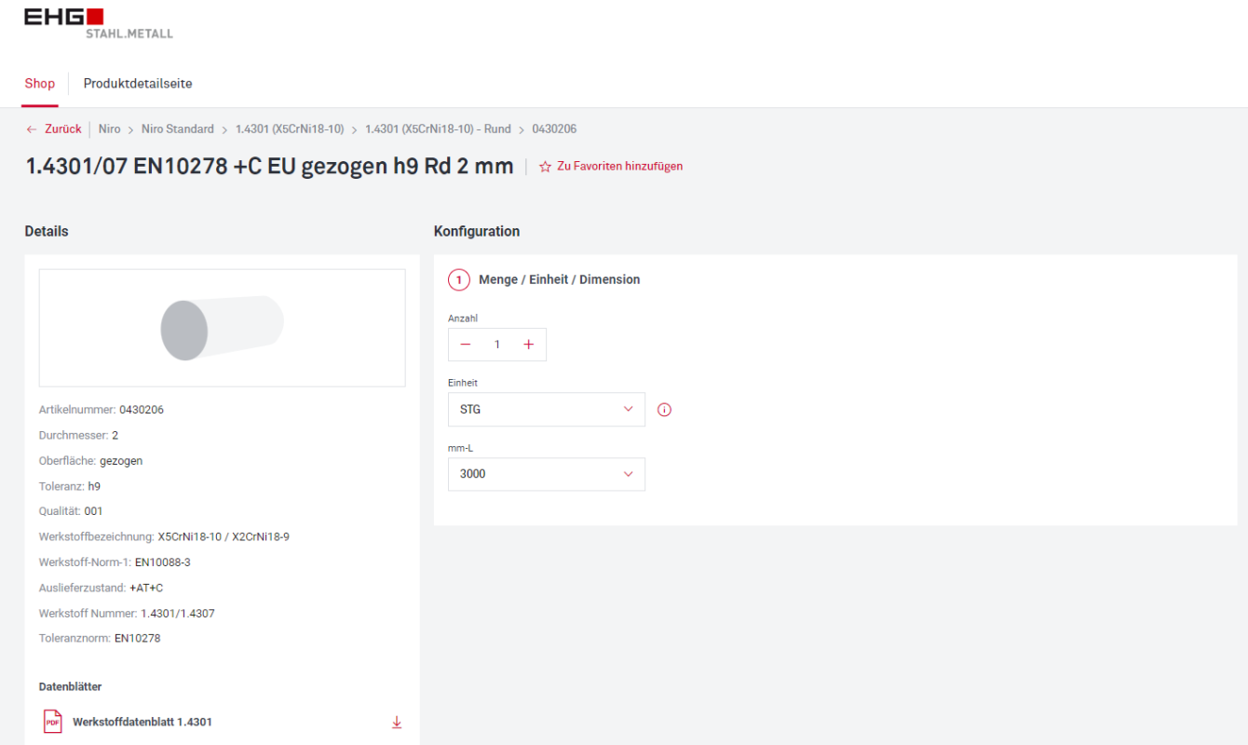The width and height of the screenshot is (1248, 745).
Task: Increase quantity with the plus icon
Action: tap(528, 345)
